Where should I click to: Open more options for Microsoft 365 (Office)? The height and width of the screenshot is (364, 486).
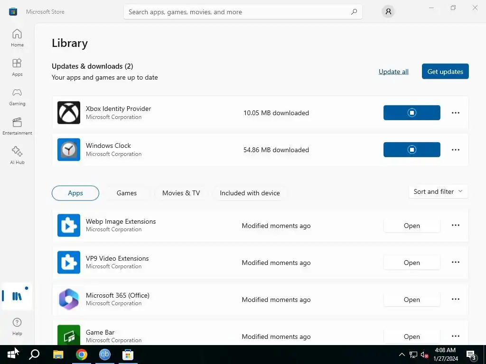pyautogui.click(x=455, y=300)
